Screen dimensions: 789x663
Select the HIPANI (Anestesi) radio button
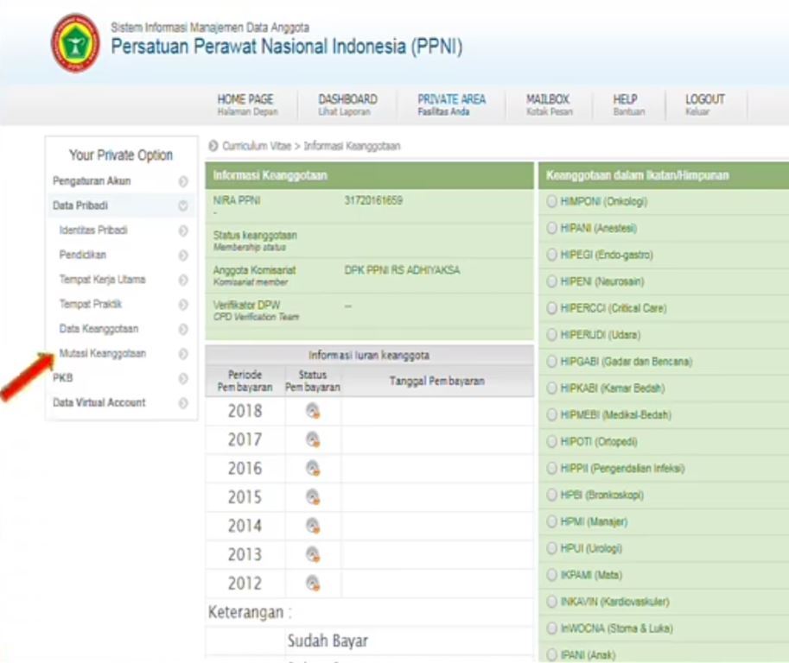tap(552, 228)
